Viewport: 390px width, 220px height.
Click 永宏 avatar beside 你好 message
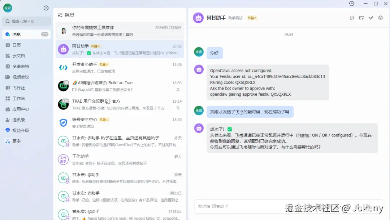[x=199, y=52]
